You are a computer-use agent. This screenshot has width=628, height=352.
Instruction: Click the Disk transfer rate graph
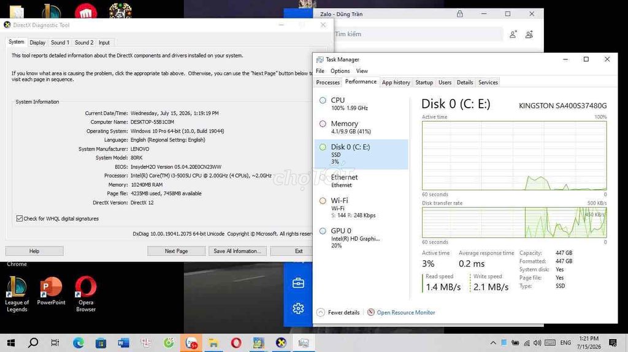tap(515, 222)
